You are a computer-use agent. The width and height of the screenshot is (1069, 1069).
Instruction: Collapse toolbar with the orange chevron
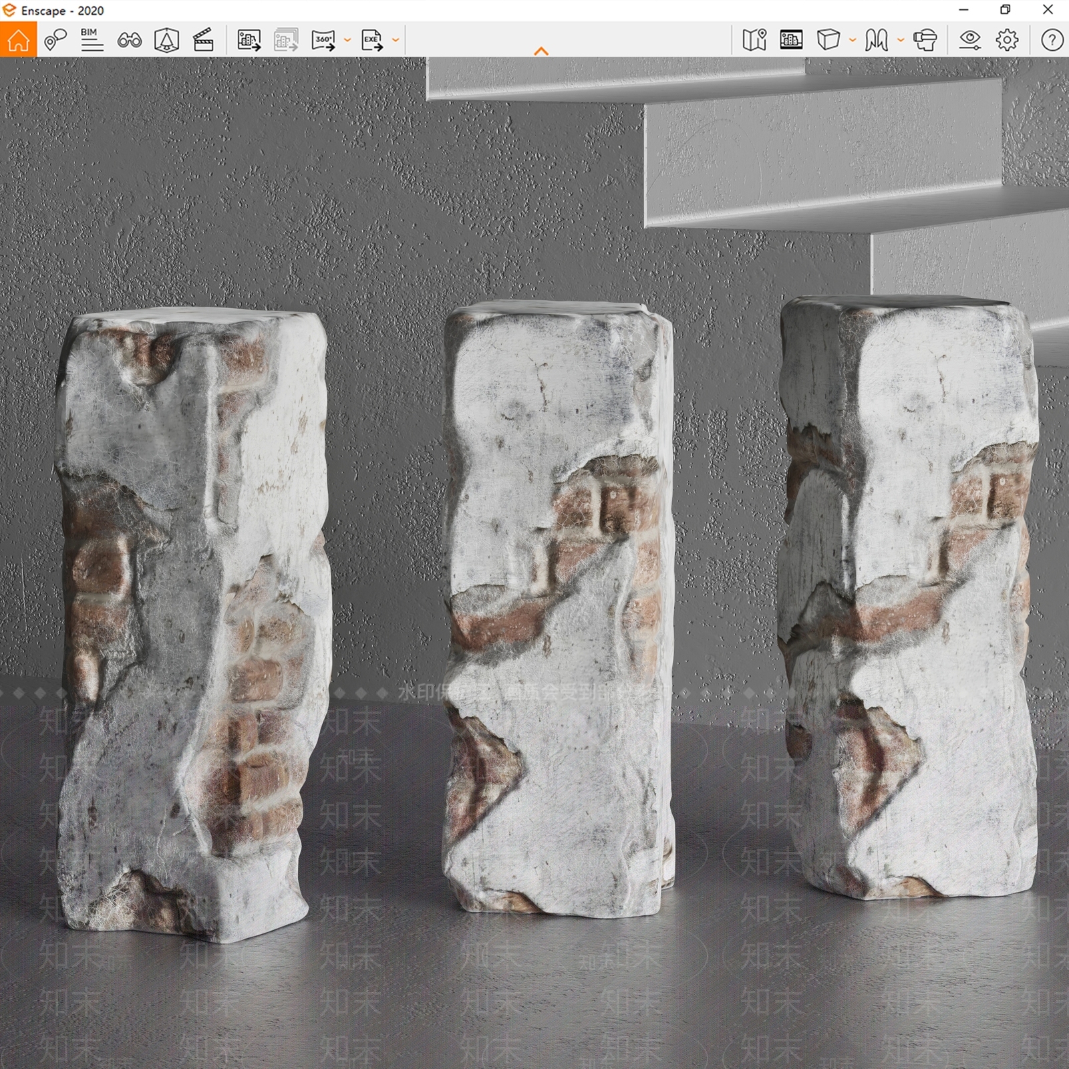[541, 51]
